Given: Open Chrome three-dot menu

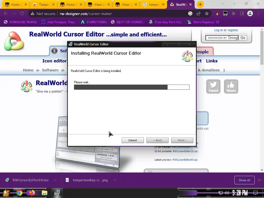Looking at the screenshot, I should 258,14.
